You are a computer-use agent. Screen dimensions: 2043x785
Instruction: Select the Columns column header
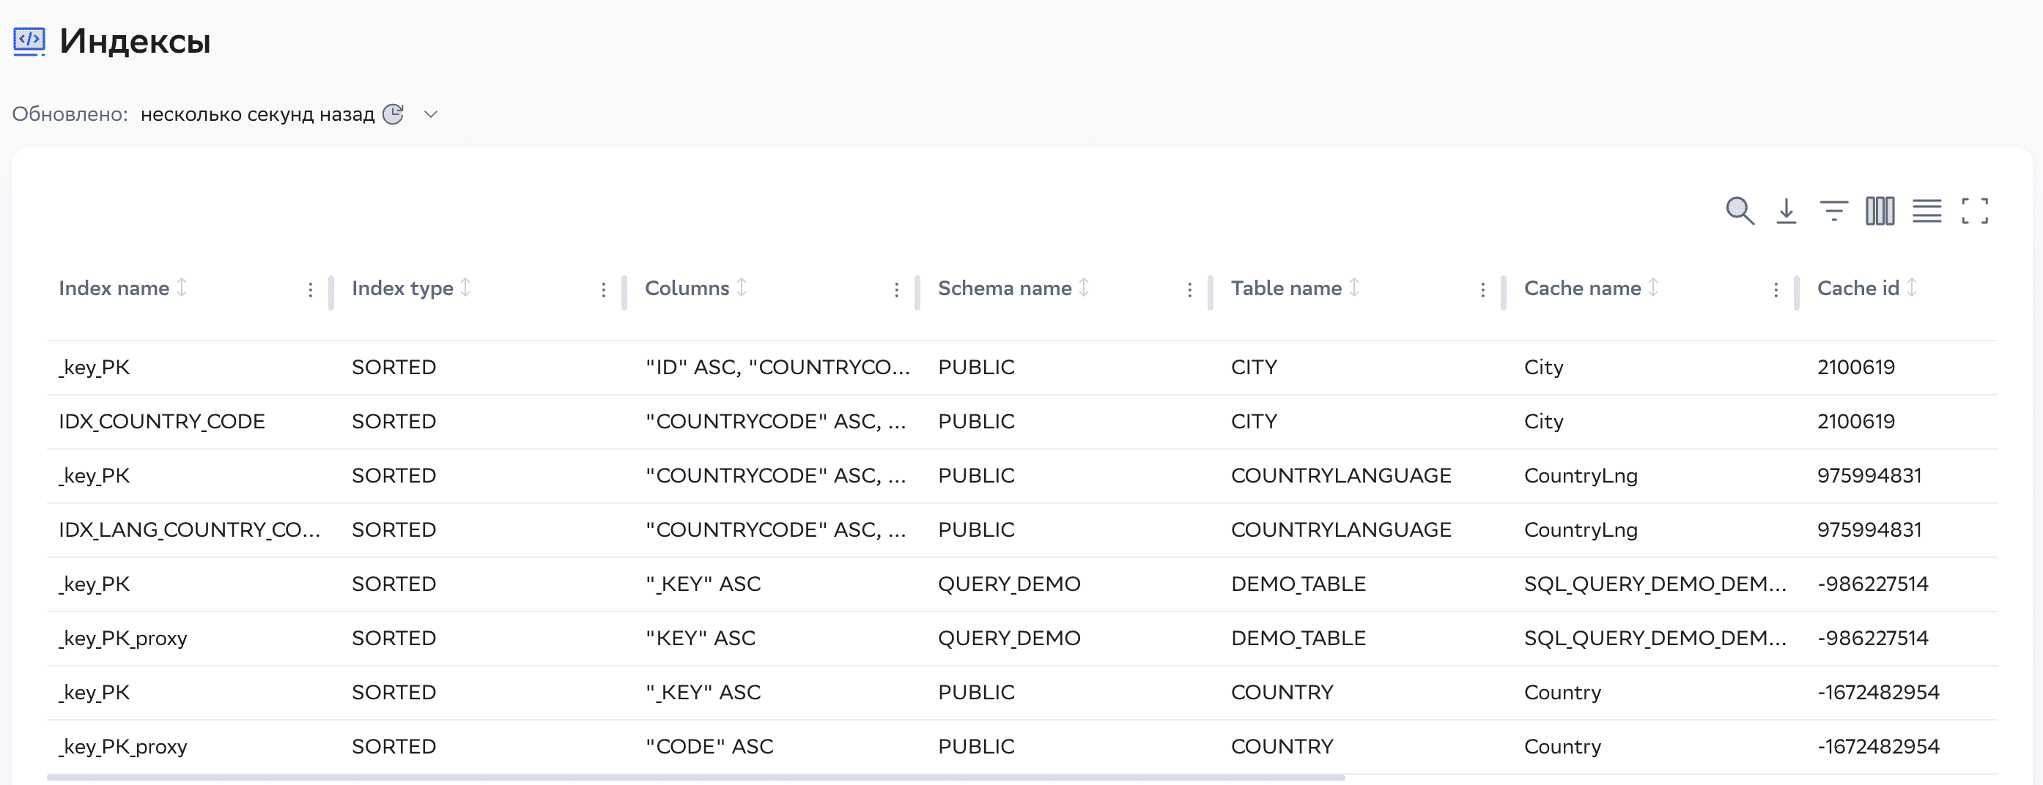point(688,288)
